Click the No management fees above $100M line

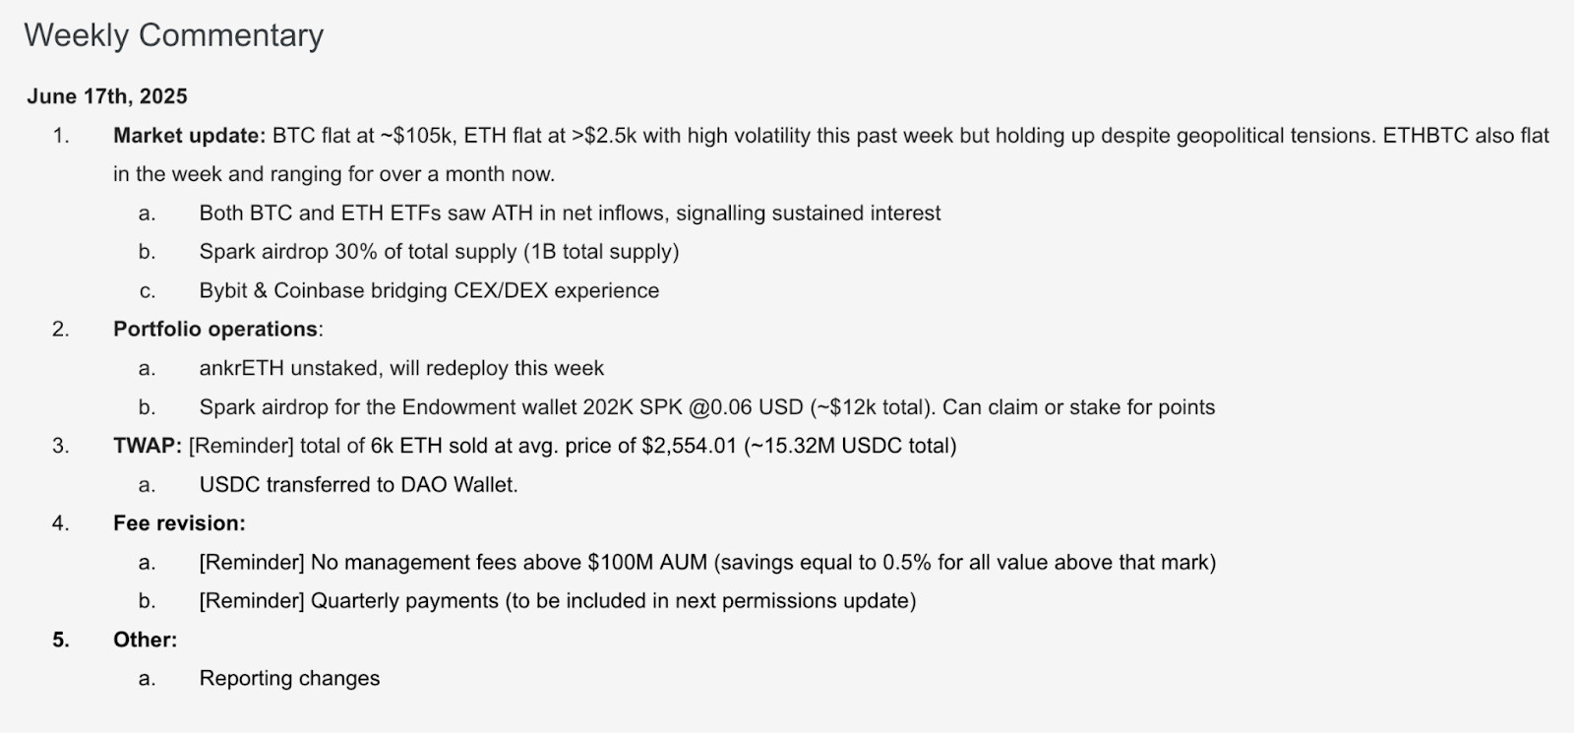[x=707, y=563]
